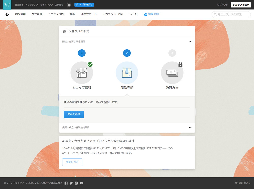Click the green checkmark badge on ショップ情報
Screen dimensions: 254x189
90,64
